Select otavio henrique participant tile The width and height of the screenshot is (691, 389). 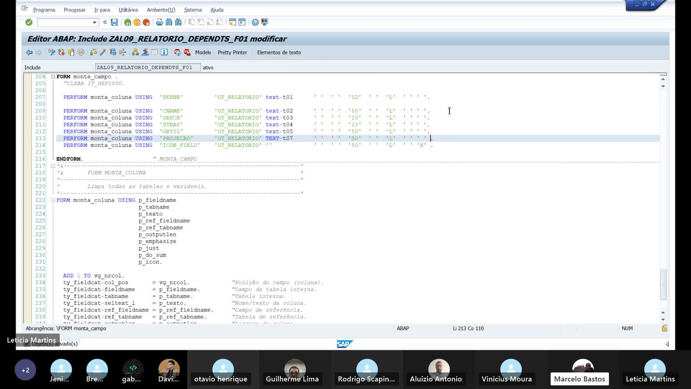(223, 370)
